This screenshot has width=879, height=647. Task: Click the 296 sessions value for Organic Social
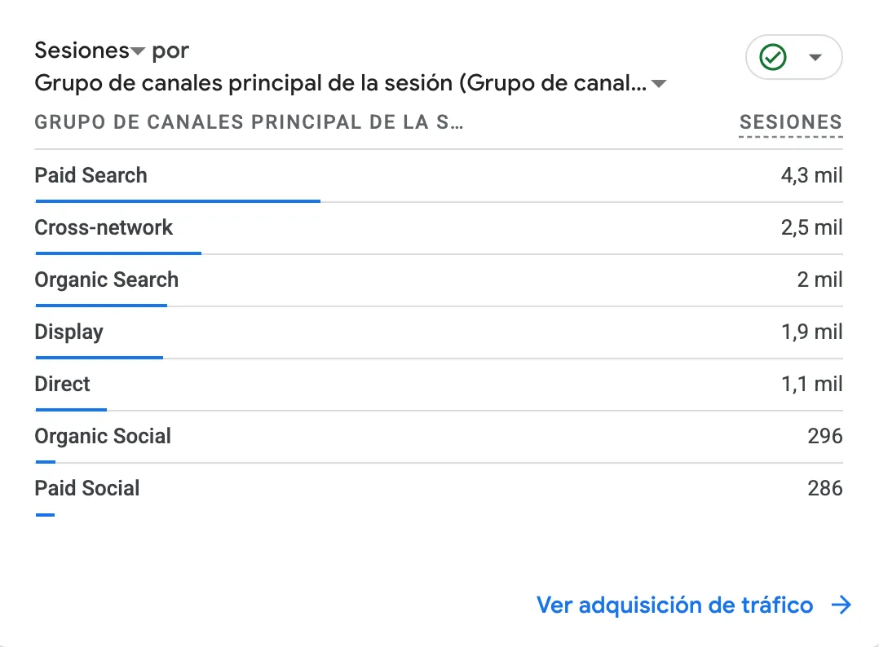(824, 437)
